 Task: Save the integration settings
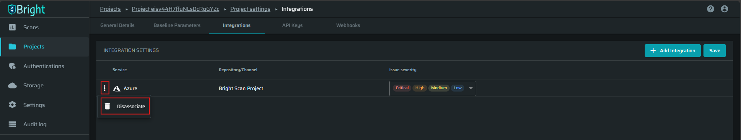pyautogui.click(x=715, y=50)
